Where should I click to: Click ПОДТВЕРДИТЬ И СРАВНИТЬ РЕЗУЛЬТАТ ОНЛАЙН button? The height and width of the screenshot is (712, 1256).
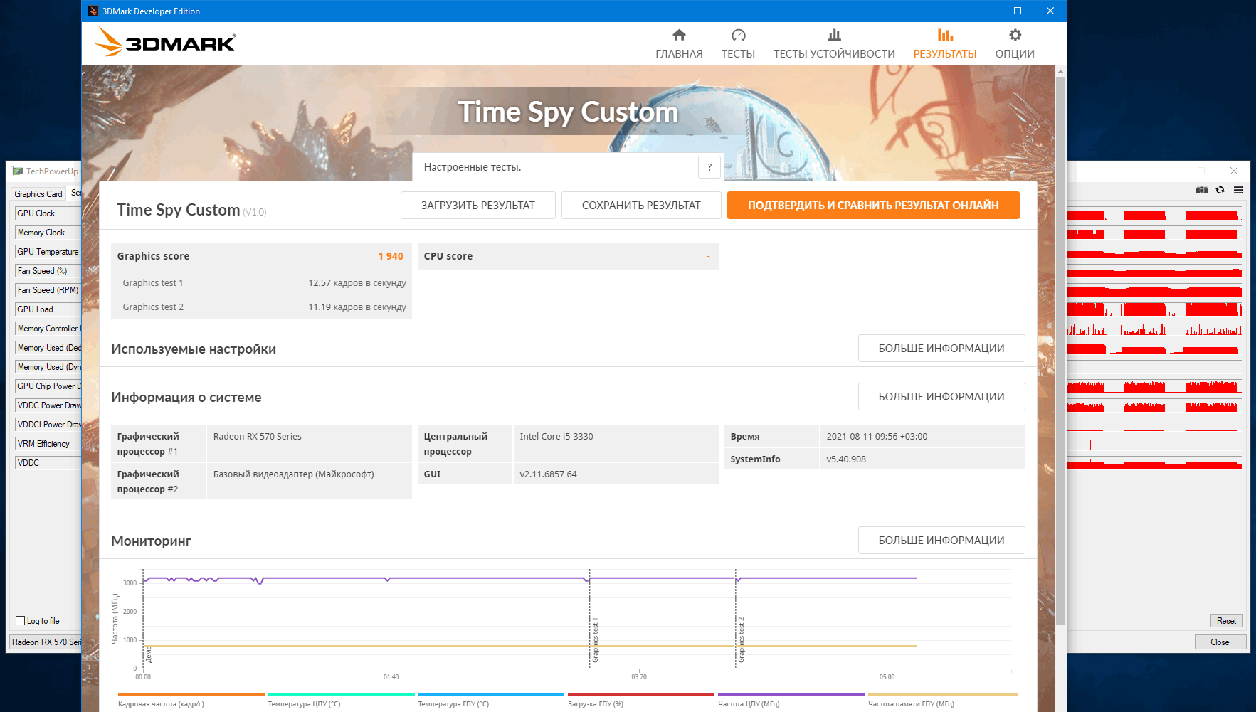click(873, 205)
